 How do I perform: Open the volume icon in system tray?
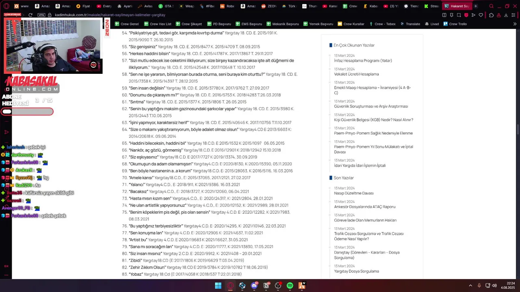click(x=494, y=286)
